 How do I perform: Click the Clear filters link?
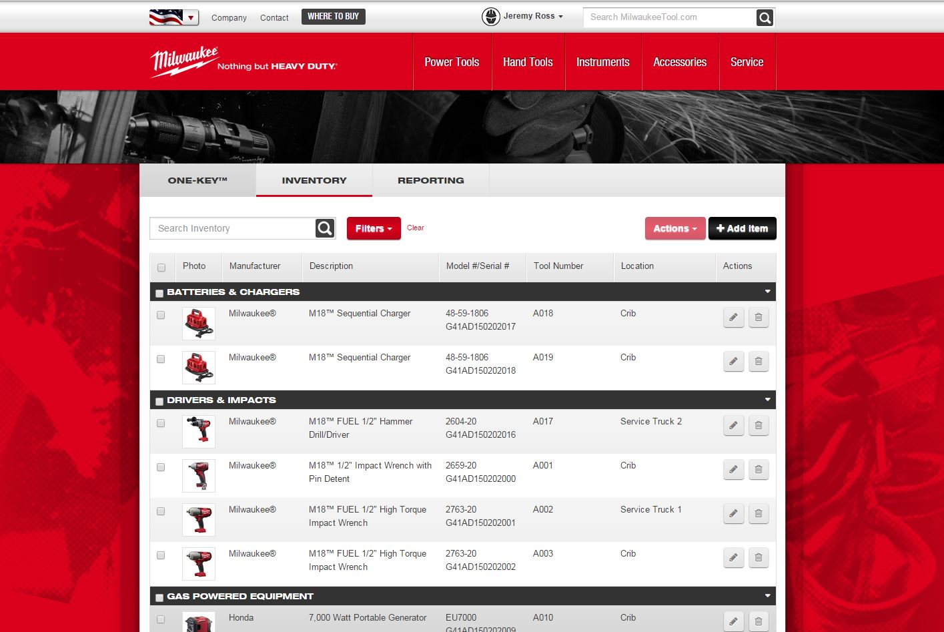coord(416,228)
